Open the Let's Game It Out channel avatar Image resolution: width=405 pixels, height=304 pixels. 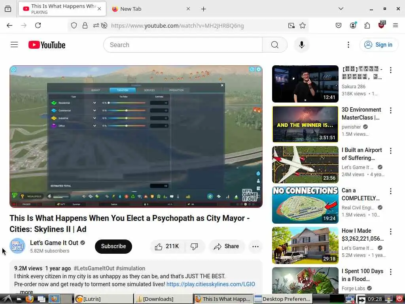pos(17,246)
